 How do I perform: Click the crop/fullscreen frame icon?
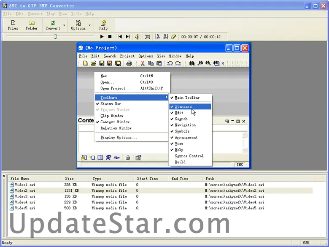pos(148,37)
